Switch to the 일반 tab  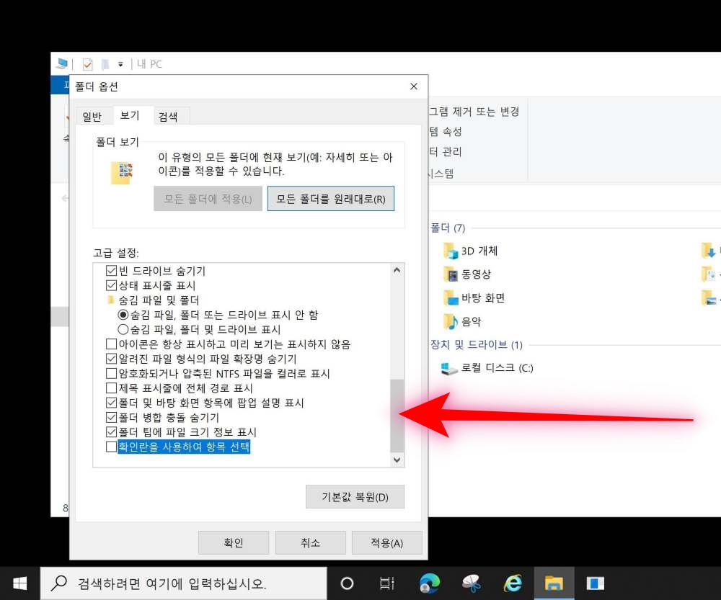tap(93, 115)
